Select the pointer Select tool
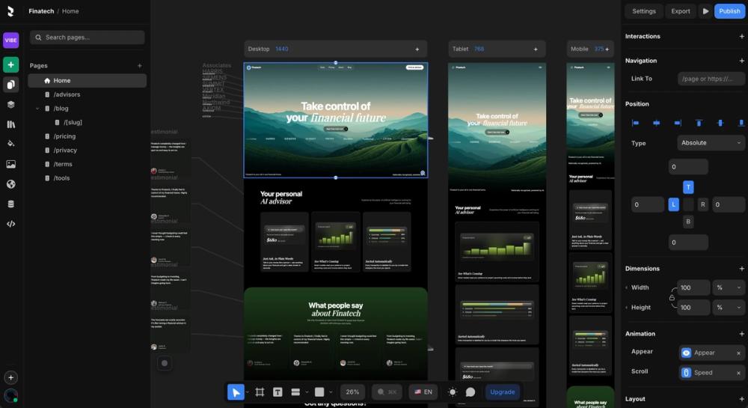The height and width of the screenshot is (408, 748). pos(236,392)
